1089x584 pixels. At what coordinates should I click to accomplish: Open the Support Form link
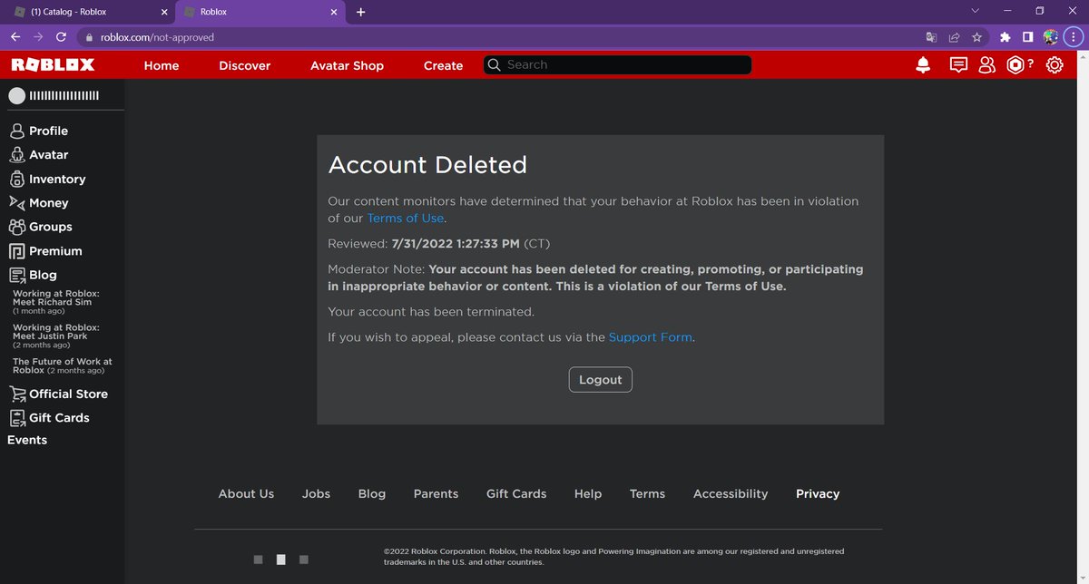651,337
